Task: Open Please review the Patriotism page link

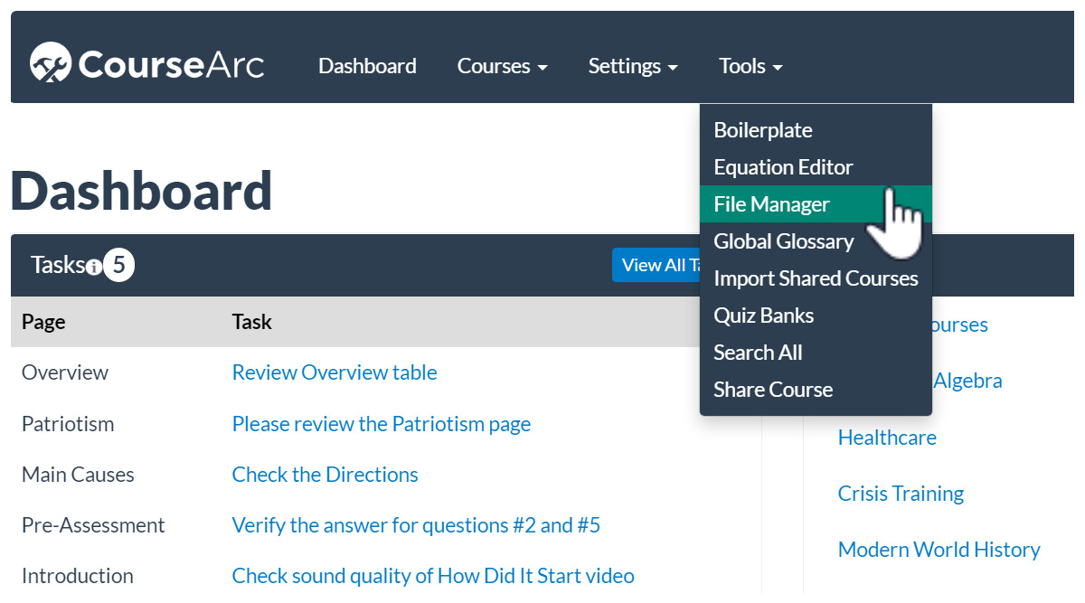Action: pyautogui.click(x=382, y=424)
